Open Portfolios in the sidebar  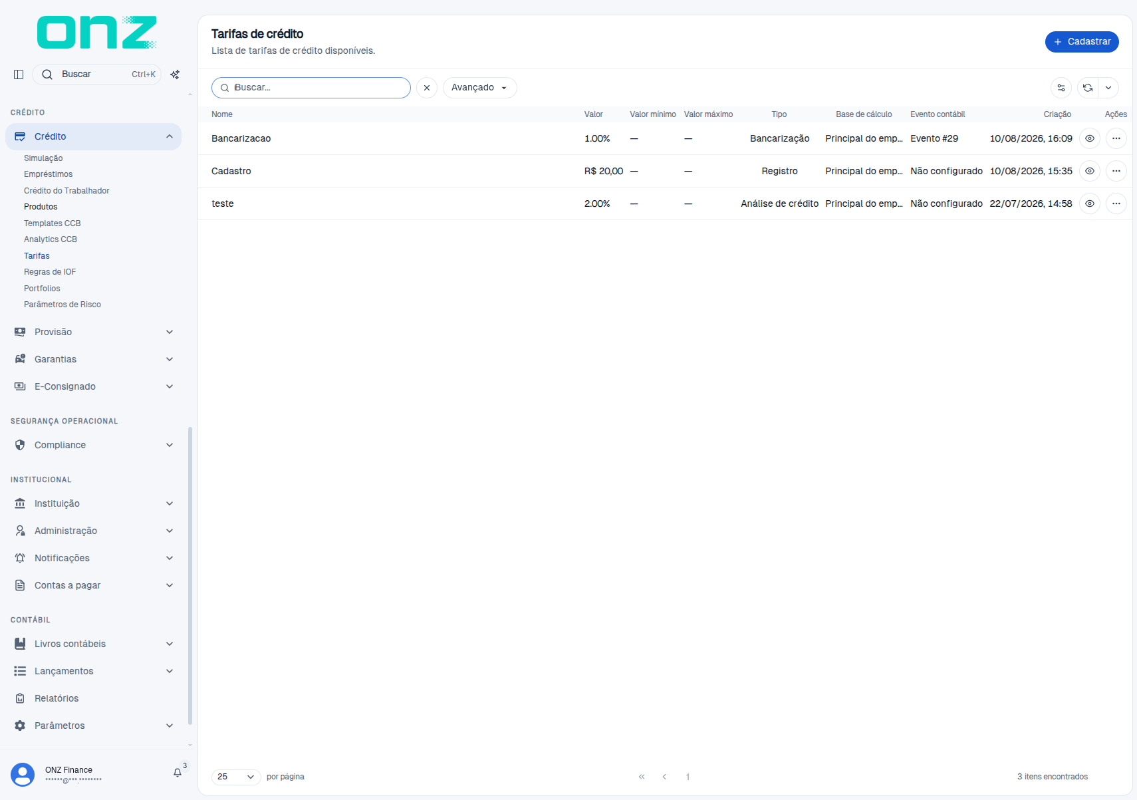42,289
